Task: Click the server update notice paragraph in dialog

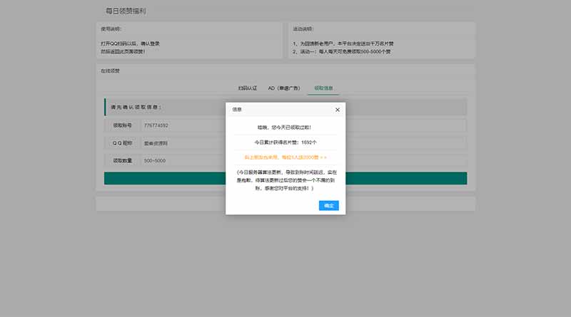Action: 285,182
